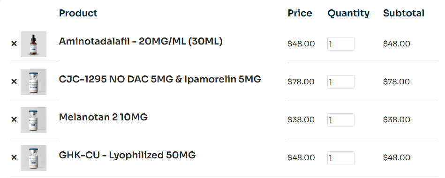Image resolution: width=445 pixels, height=178 pixels.
Task: Open GHK-CU – Lyophilized 50MG product link
Action: 127,156
